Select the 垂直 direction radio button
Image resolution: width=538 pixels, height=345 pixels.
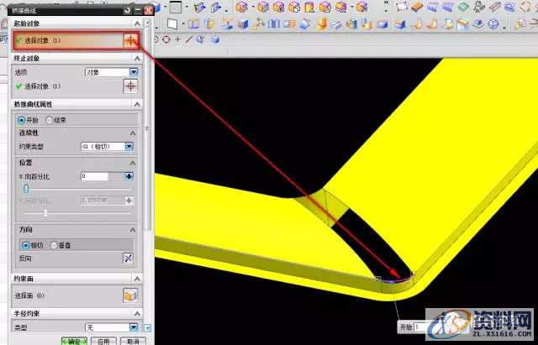[x=55, y=245]
